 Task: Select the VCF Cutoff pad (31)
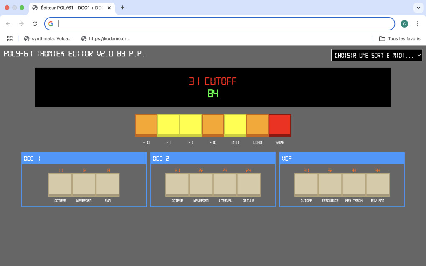tap(306, 185)
